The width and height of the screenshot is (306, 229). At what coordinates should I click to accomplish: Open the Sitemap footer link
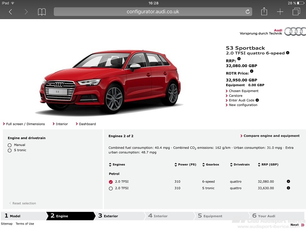click(7, 224)
